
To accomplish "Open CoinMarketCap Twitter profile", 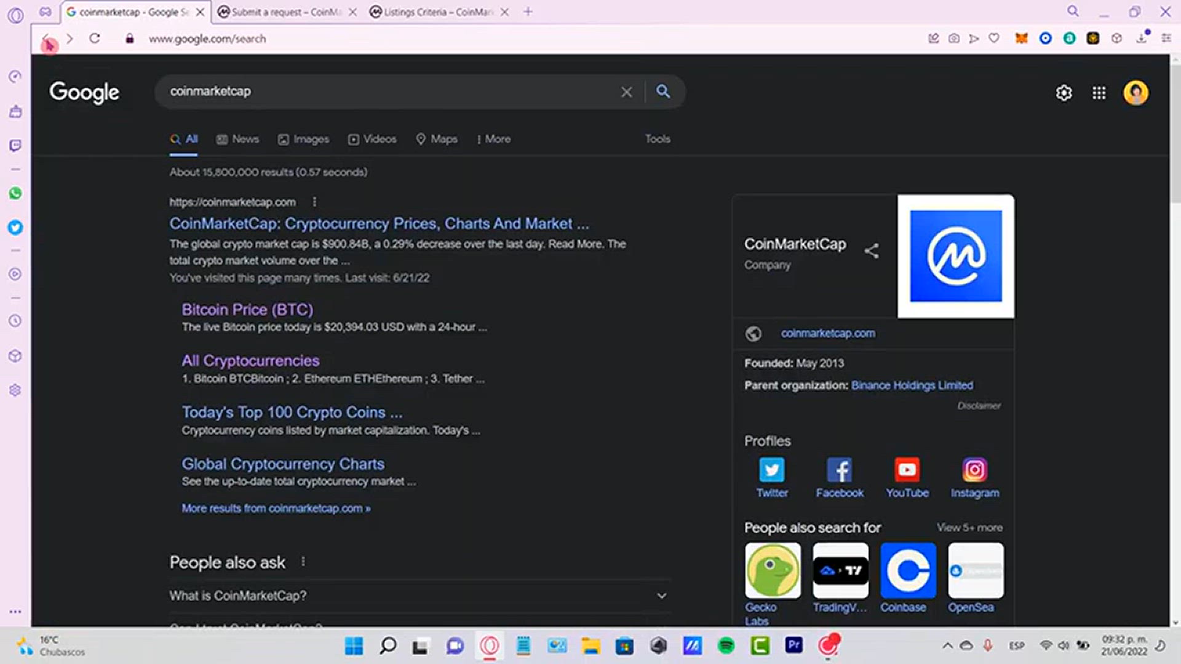I will point(772,478).
